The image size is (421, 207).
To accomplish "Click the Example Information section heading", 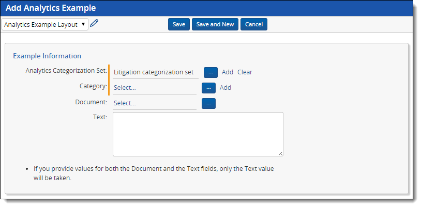I will click(x=47, y=56).
